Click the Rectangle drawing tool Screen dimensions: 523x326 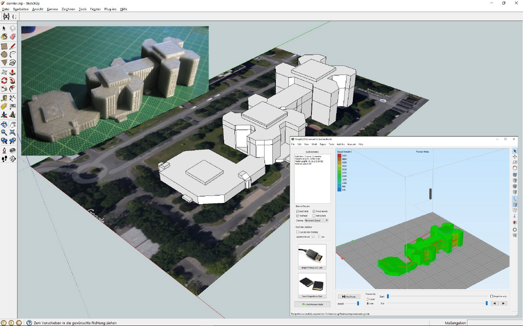[4, 46]
